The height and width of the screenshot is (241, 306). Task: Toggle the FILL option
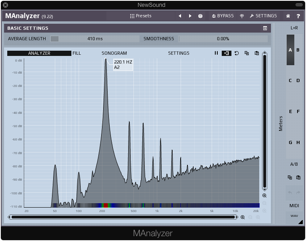(x=77, y=53)
